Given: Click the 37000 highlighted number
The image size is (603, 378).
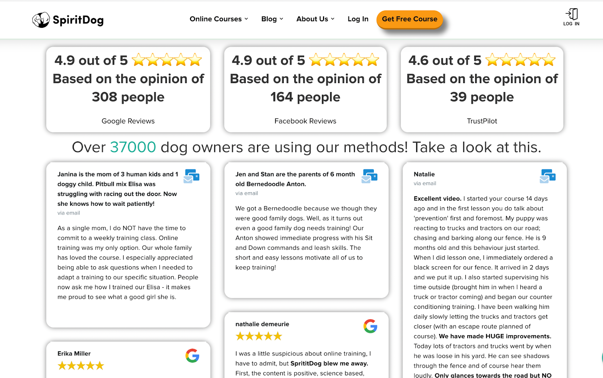Looking at the screenshot, I should pos(133,147).
